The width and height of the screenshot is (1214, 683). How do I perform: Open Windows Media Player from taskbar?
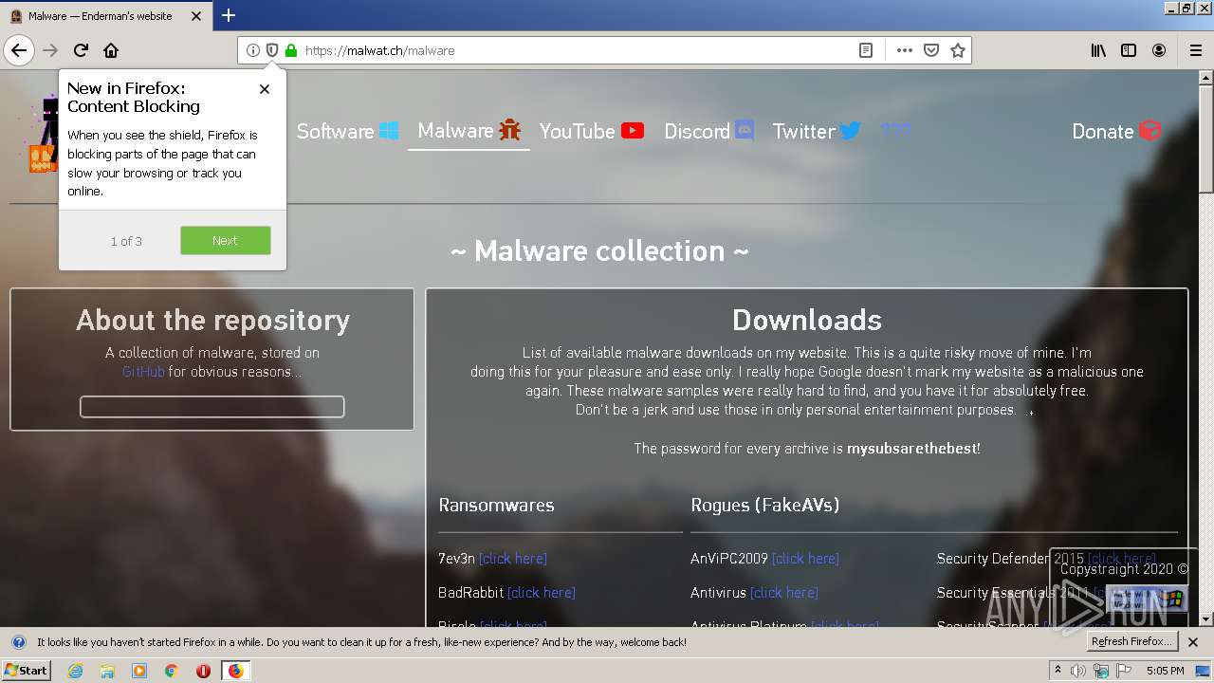[x=139, y=671]
